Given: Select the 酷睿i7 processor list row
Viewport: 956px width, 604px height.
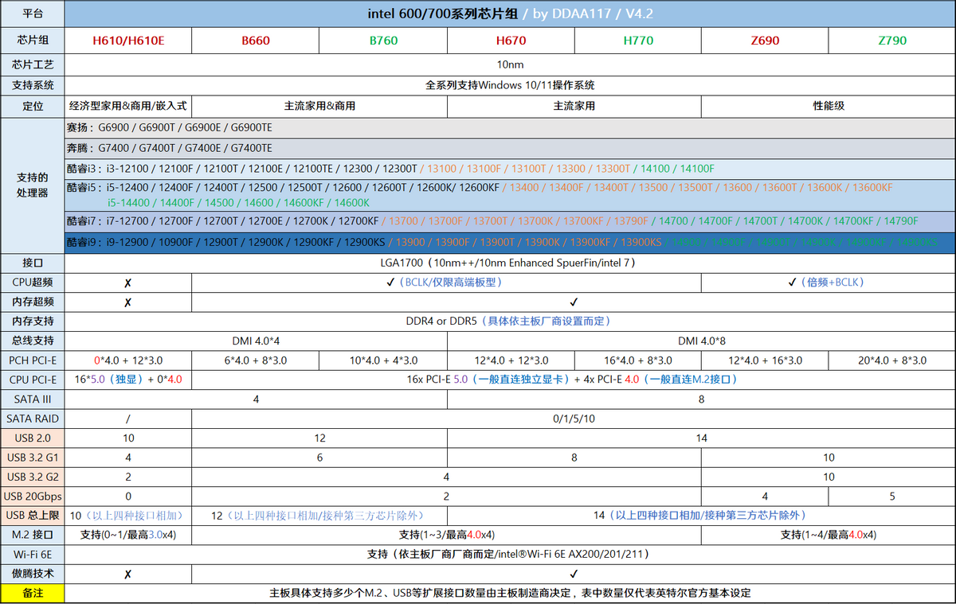Looking at the screenshot, I should 510,221.
